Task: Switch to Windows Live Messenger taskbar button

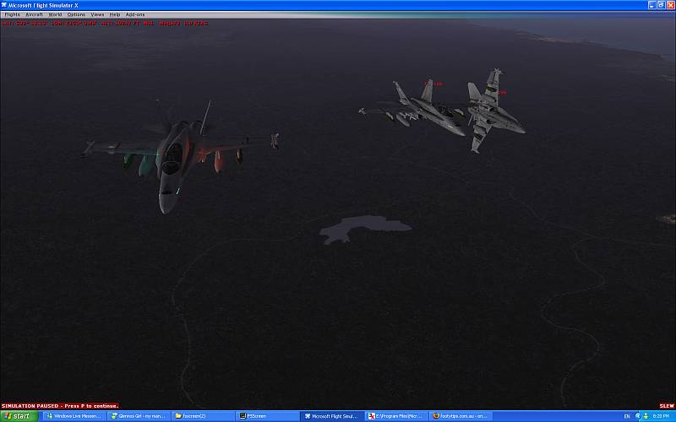Action: tap(74, 416)
